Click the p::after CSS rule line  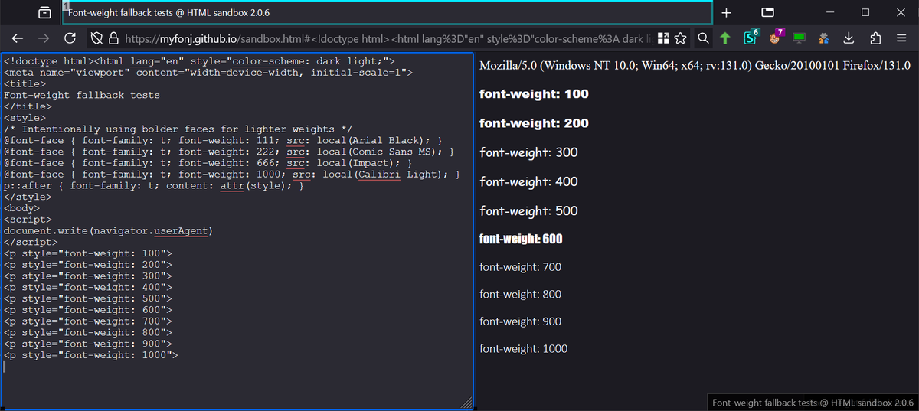coord(155,186)
